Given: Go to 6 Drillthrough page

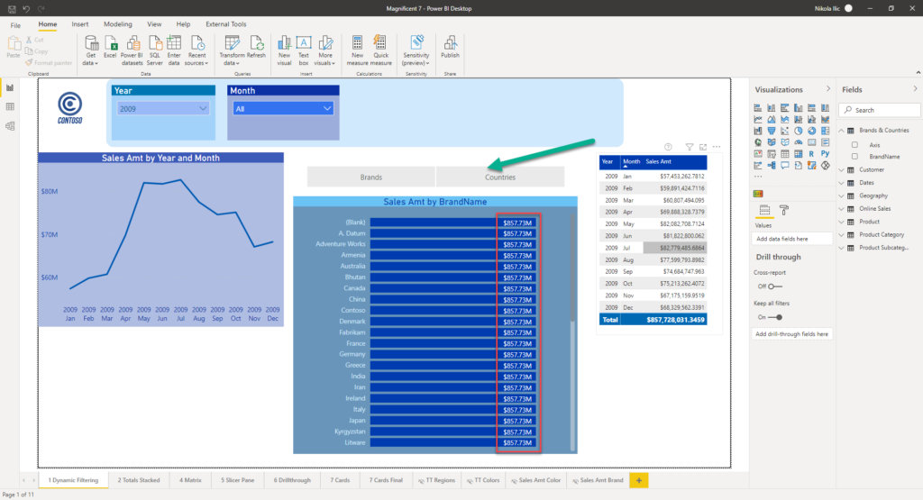Looking at the screenshot, I should click(x=292, y=480).
